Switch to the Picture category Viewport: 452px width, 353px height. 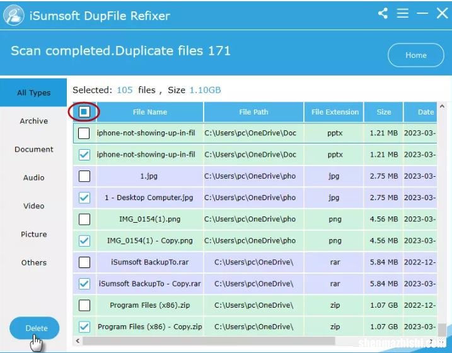tap(34, 234)
